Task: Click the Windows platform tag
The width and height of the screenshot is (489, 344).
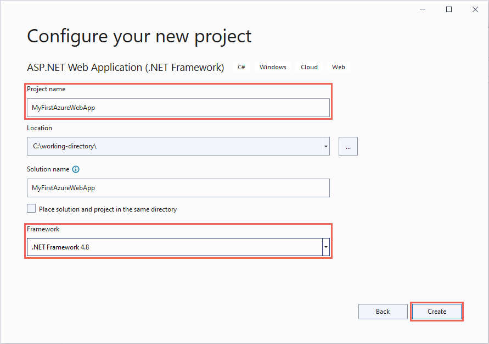Action: pyautogui.click(x=273, y=67)
